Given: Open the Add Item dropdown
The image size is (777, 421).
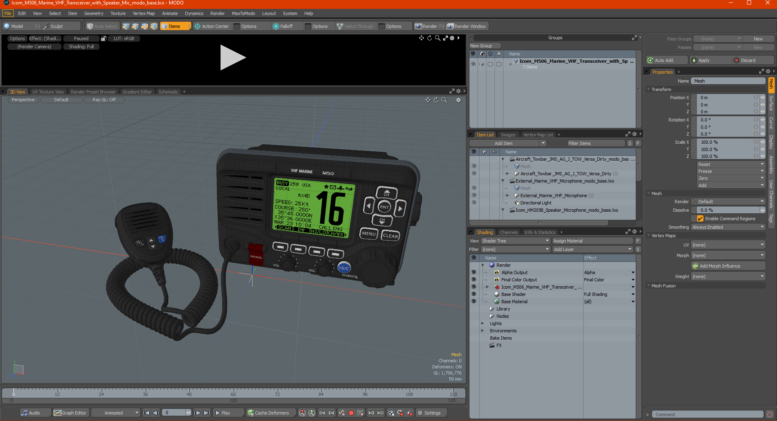Looking at the screenshot, I should 508,143.
